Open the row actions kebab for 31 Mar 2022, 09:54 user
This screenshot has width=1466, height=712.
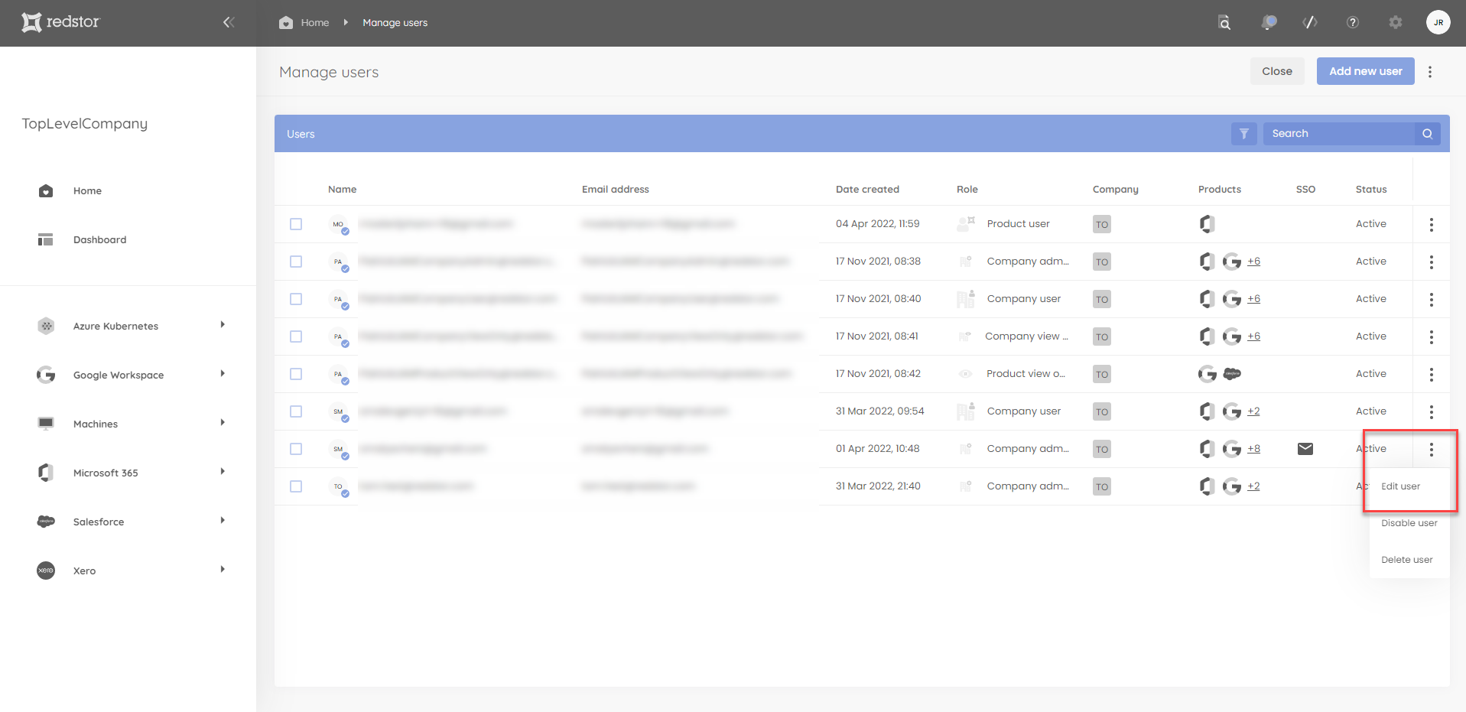click(1432, 412)
